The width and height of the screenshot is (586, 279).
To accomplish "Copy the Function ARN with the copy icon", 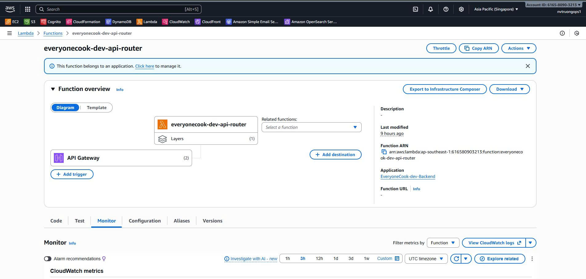I will [384, 152].
